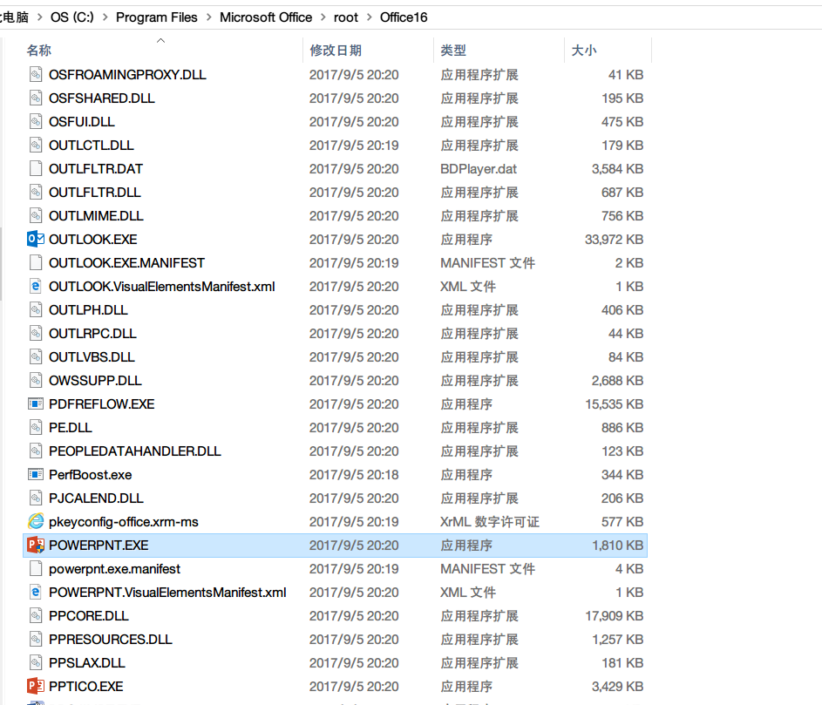Click the OUTLFLTR.DLL file icon
The height and width of the screenshot is (705, 822).
pos(36,192)
